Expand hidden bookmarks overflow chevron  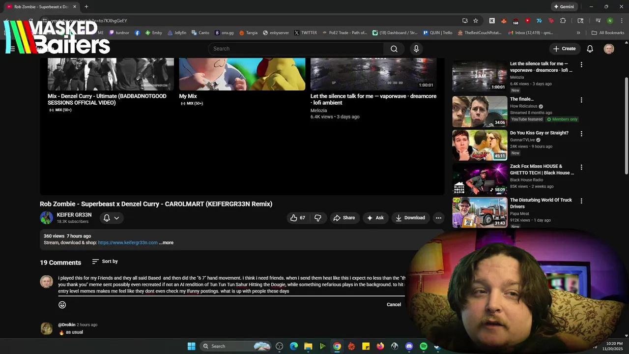click(578, 33)
